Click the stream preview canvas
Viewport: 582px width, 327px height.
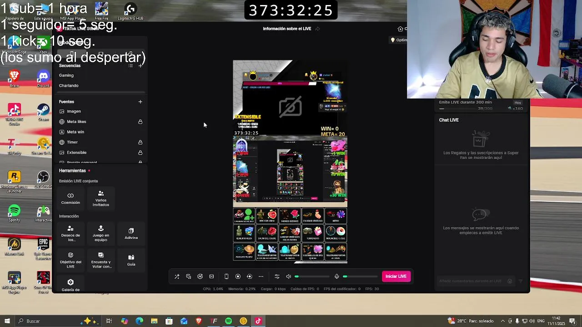[290, 162]
